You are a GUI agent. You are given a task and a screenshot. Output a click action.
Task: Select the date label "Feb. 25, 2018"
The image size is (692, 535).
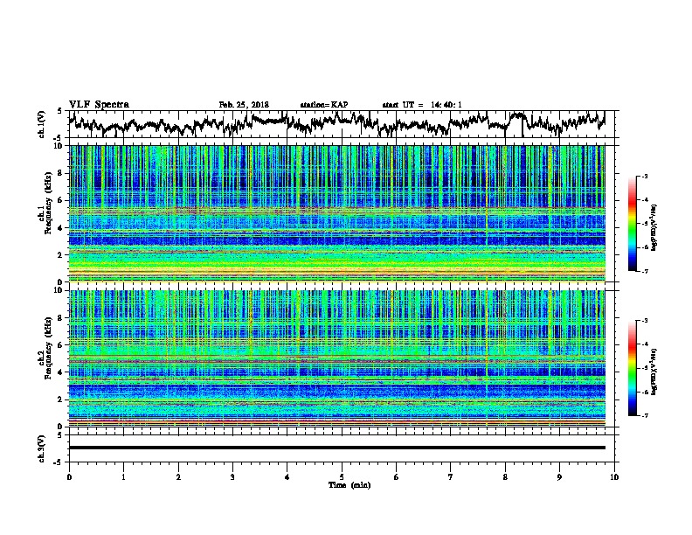coord(244,105)
